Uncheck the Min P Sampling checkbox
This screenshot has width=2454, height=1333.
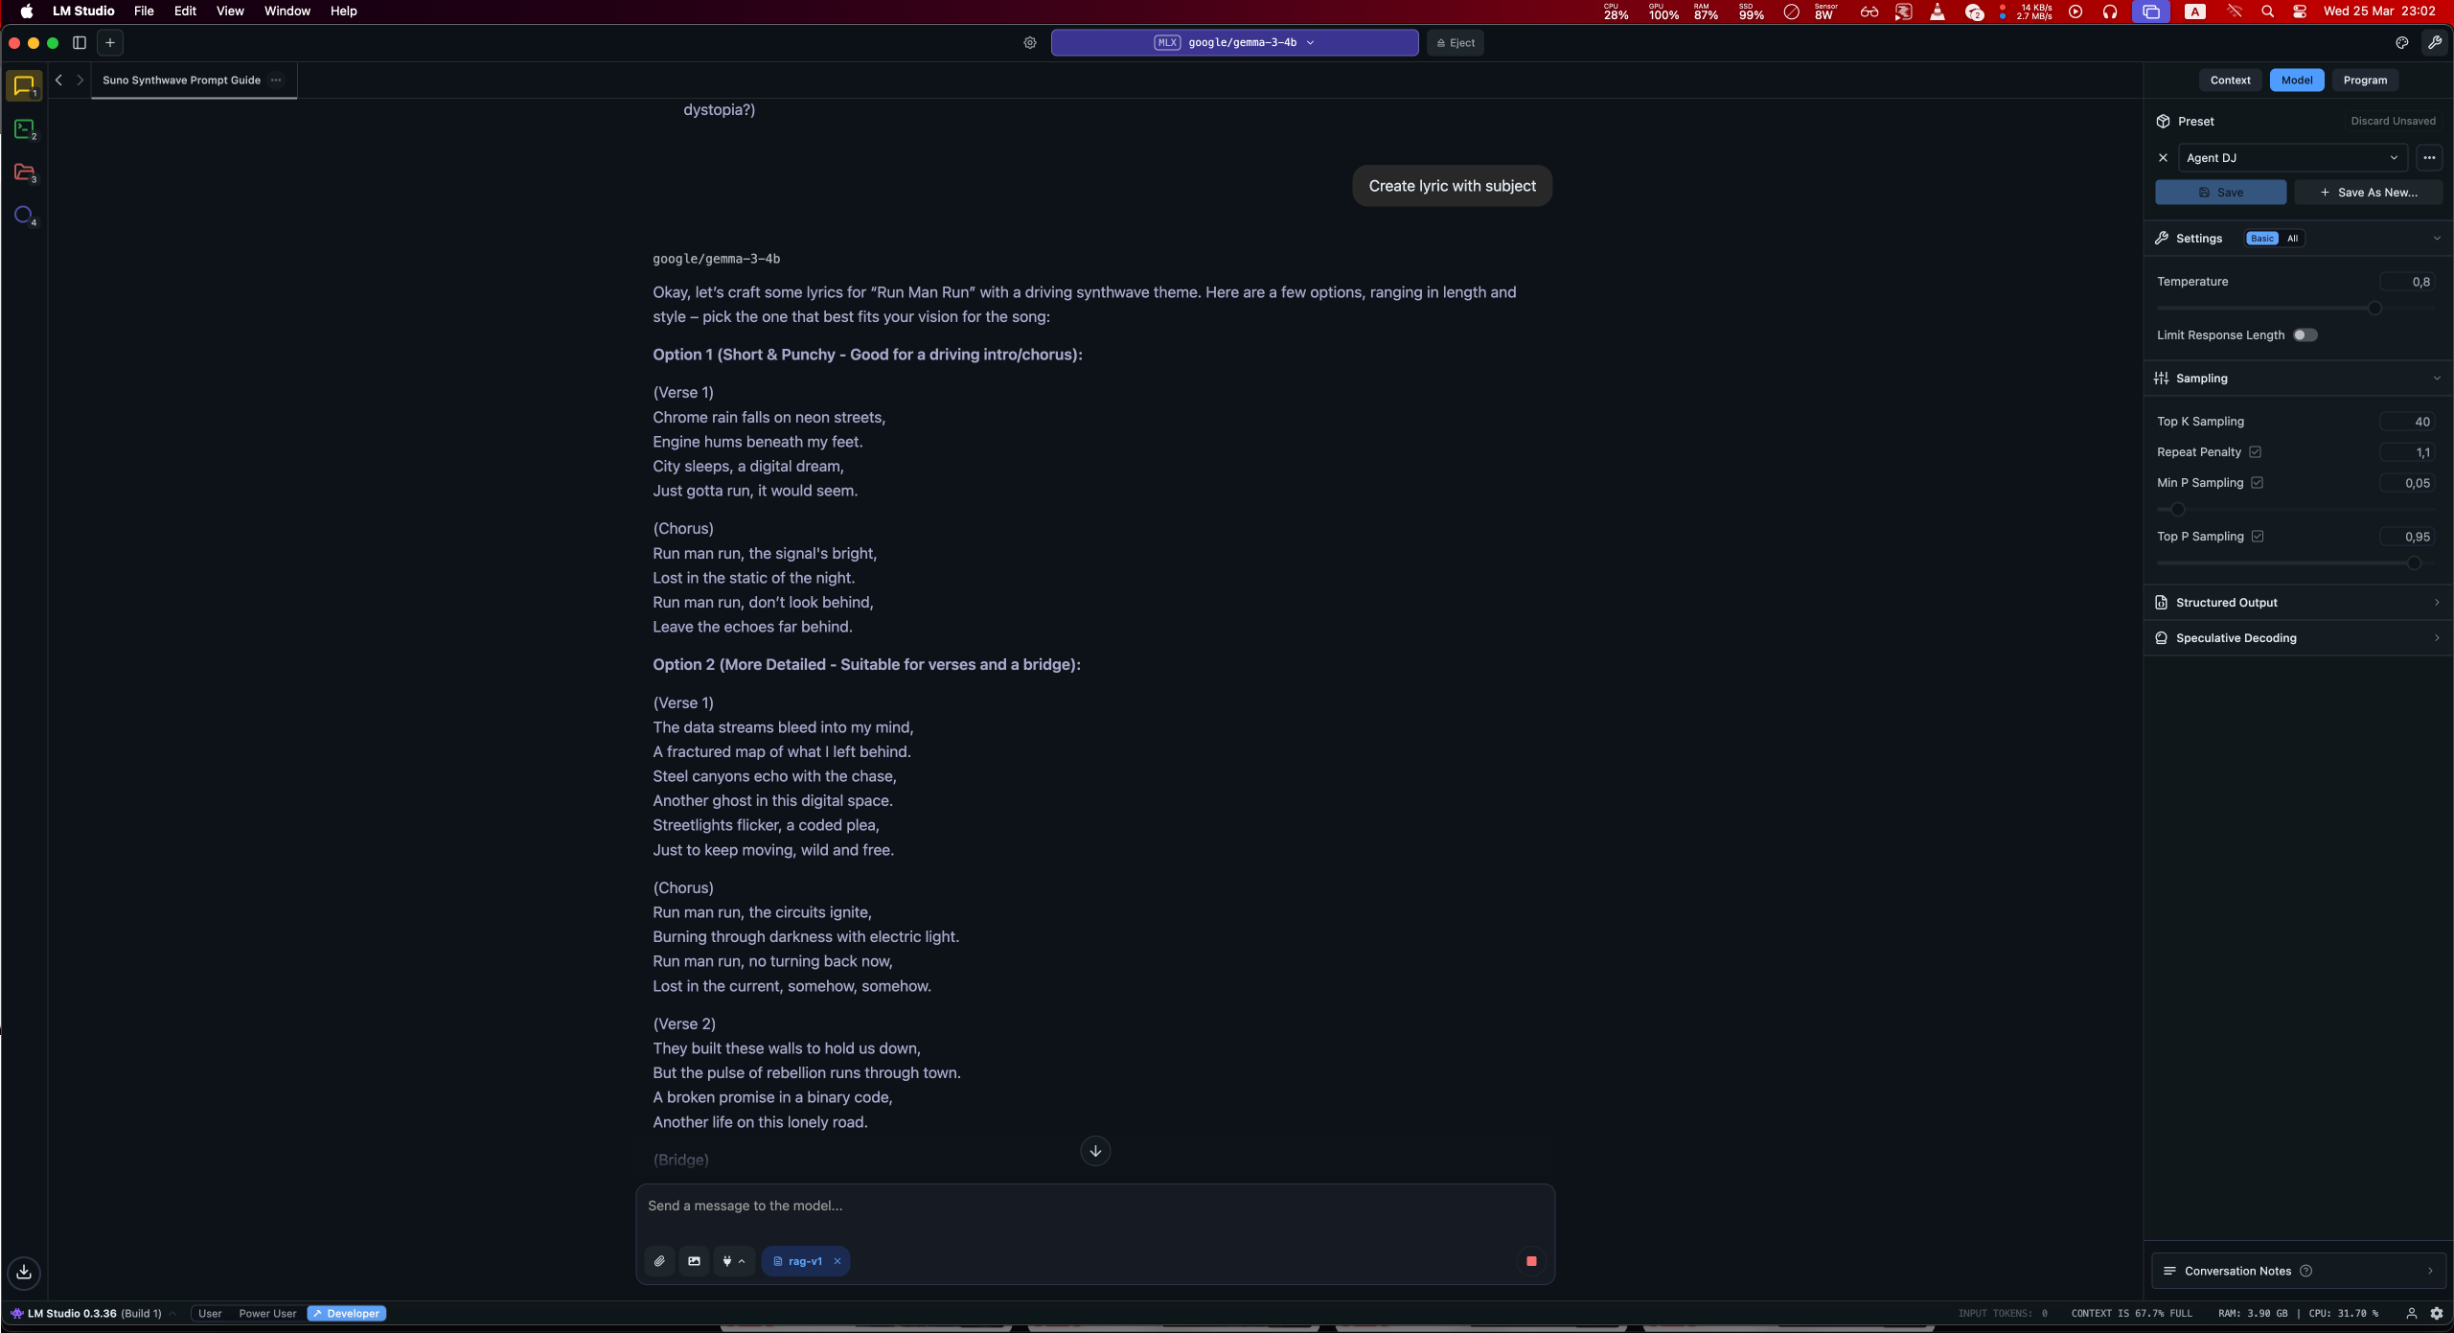(x=2257, y=483)
